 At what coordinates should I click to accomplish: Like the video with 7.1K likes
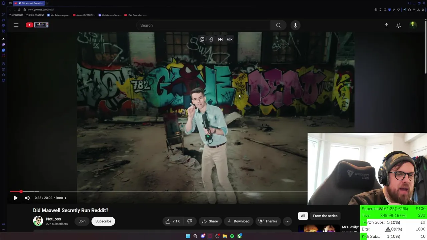173,221
